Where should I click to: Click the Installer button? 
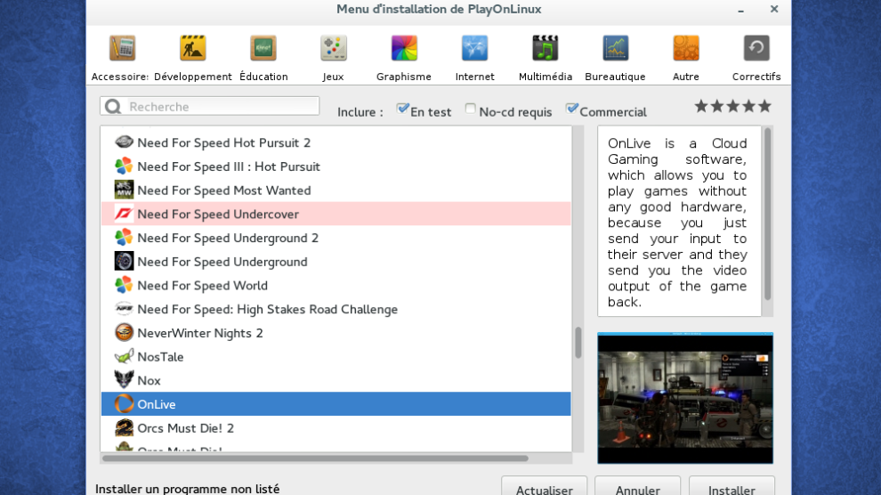(731, 487)
